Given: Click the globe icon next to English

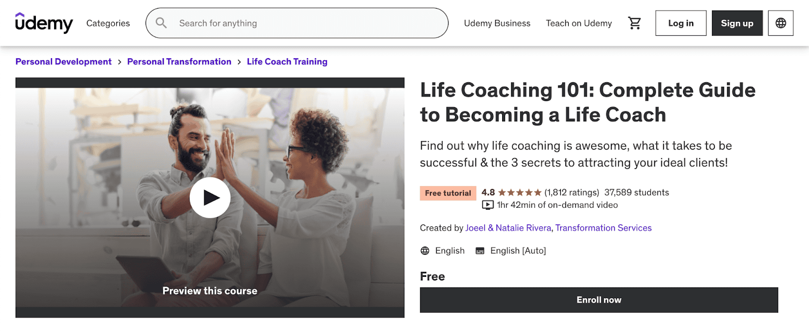Looking at the screenshot, I should (424, 251).
